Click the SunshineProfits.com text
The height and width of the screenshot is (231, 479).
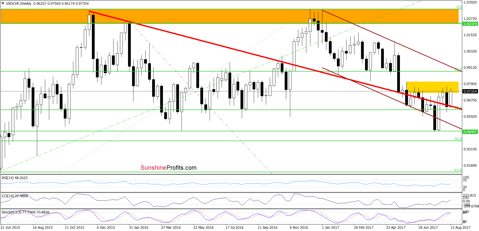168,168
